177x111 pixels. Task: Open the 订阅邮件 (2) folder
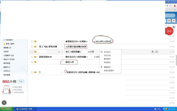click(x=8, y=55)
